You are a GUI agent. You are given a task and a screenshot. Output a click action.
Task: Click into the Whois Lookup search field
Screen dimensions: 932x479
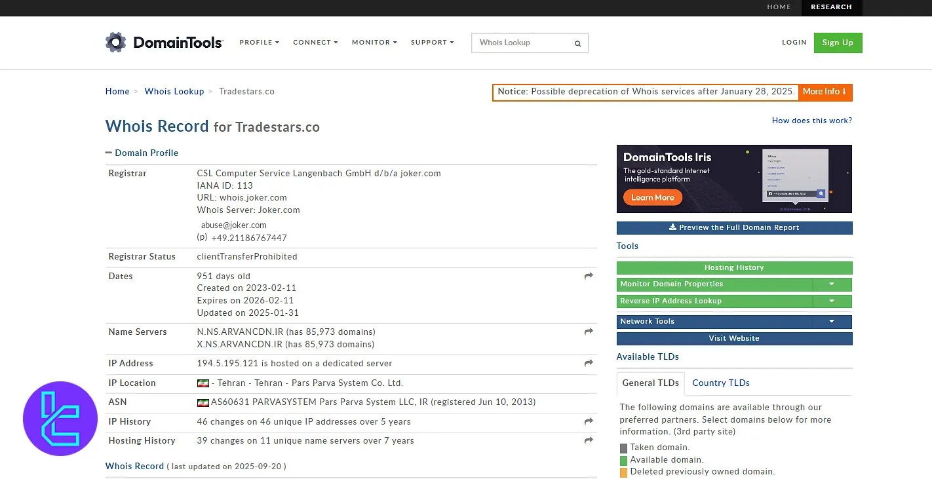[521, 43]
